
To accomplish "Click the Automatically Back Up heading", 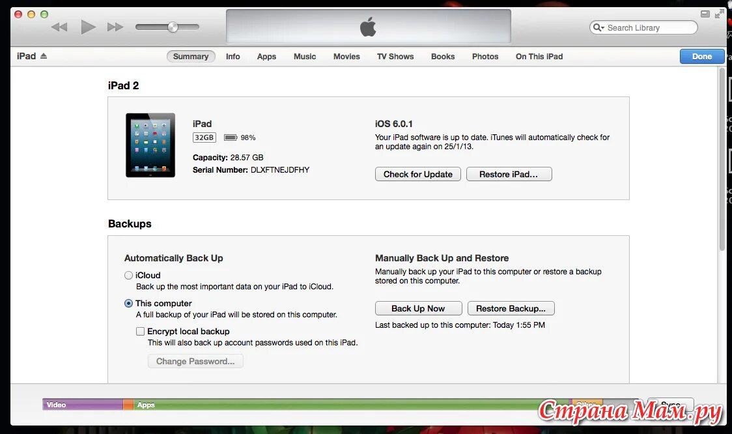I will 174,258.
